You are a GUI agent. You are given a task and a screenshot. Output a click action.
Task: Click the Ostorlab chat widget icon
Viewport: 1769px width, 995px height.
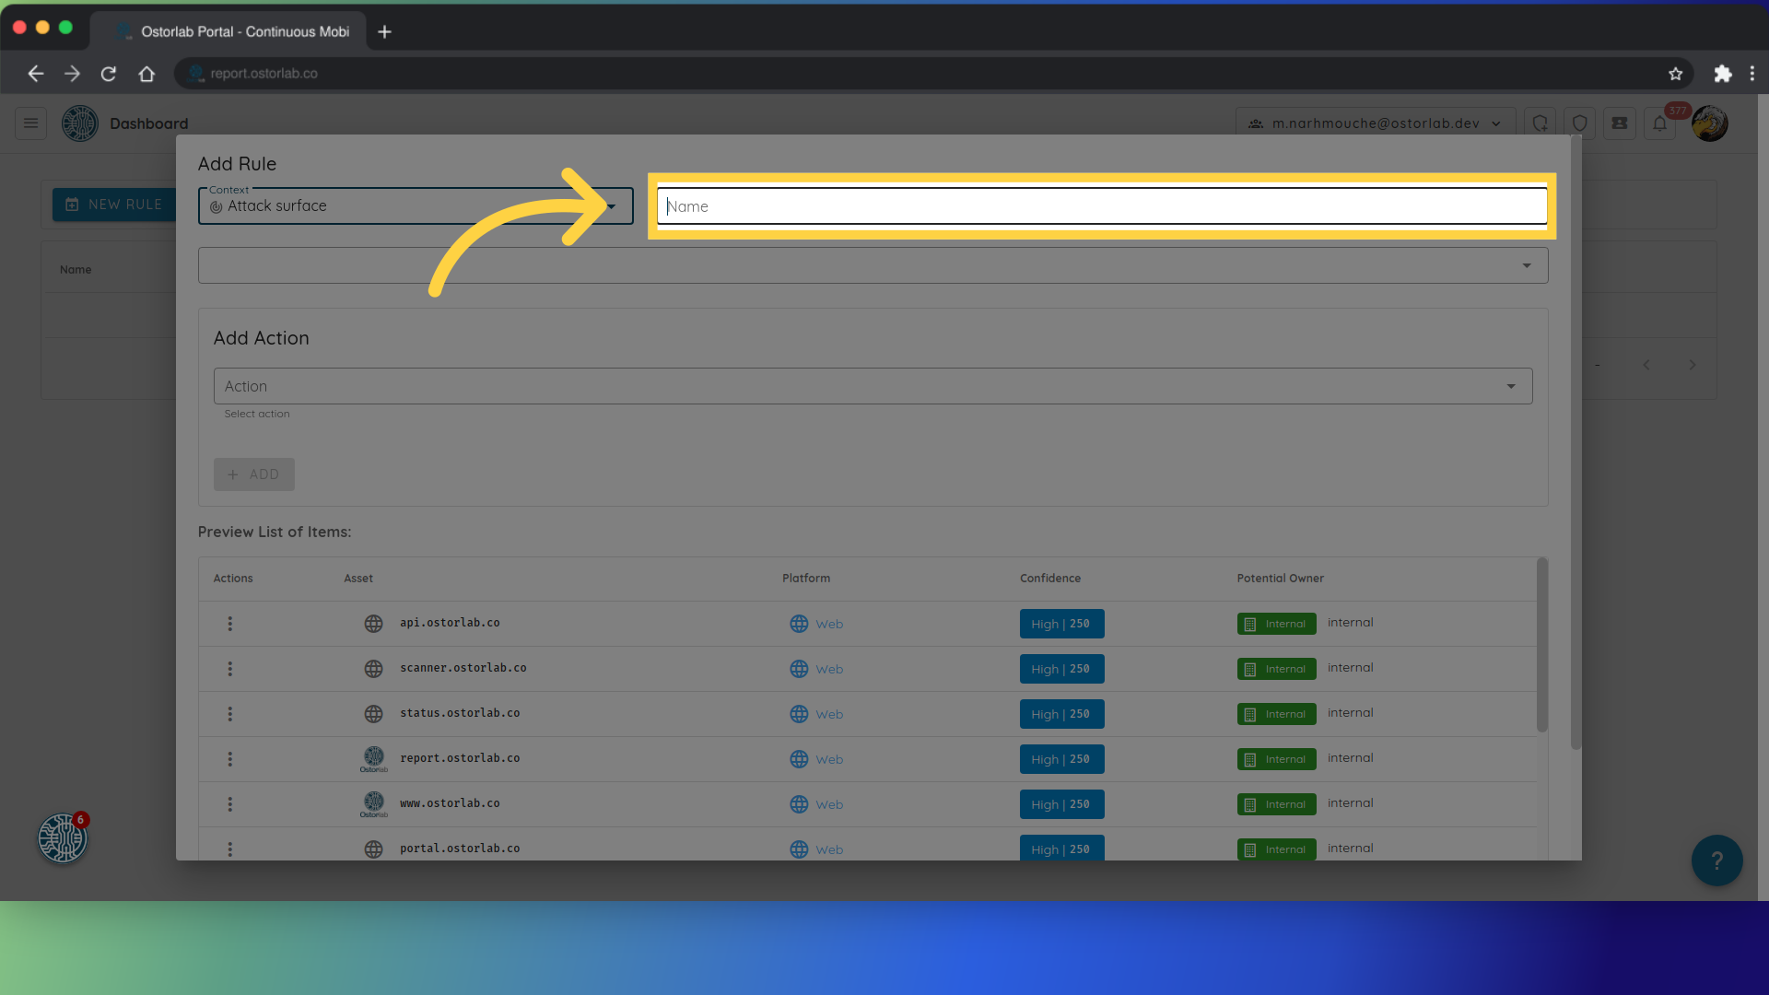tap(63, 838)
